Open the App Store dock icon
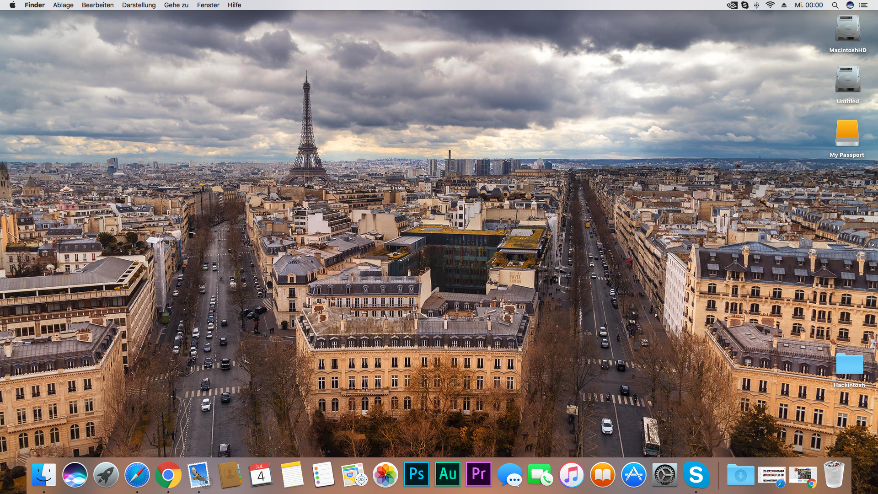The image size is (878, 494). pyautogui.click(x=633, y=475)
